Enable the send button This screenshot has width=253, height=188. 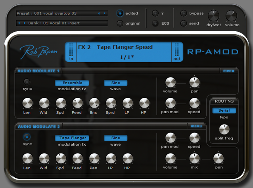tap(184, 23)
